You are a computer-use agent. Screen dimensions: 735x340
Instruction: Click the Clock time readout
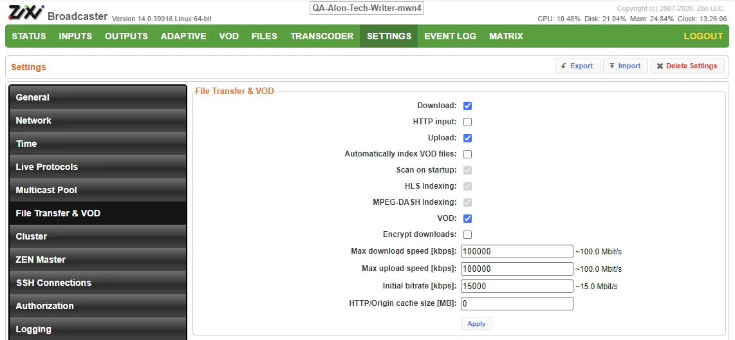tap(703, 19)
